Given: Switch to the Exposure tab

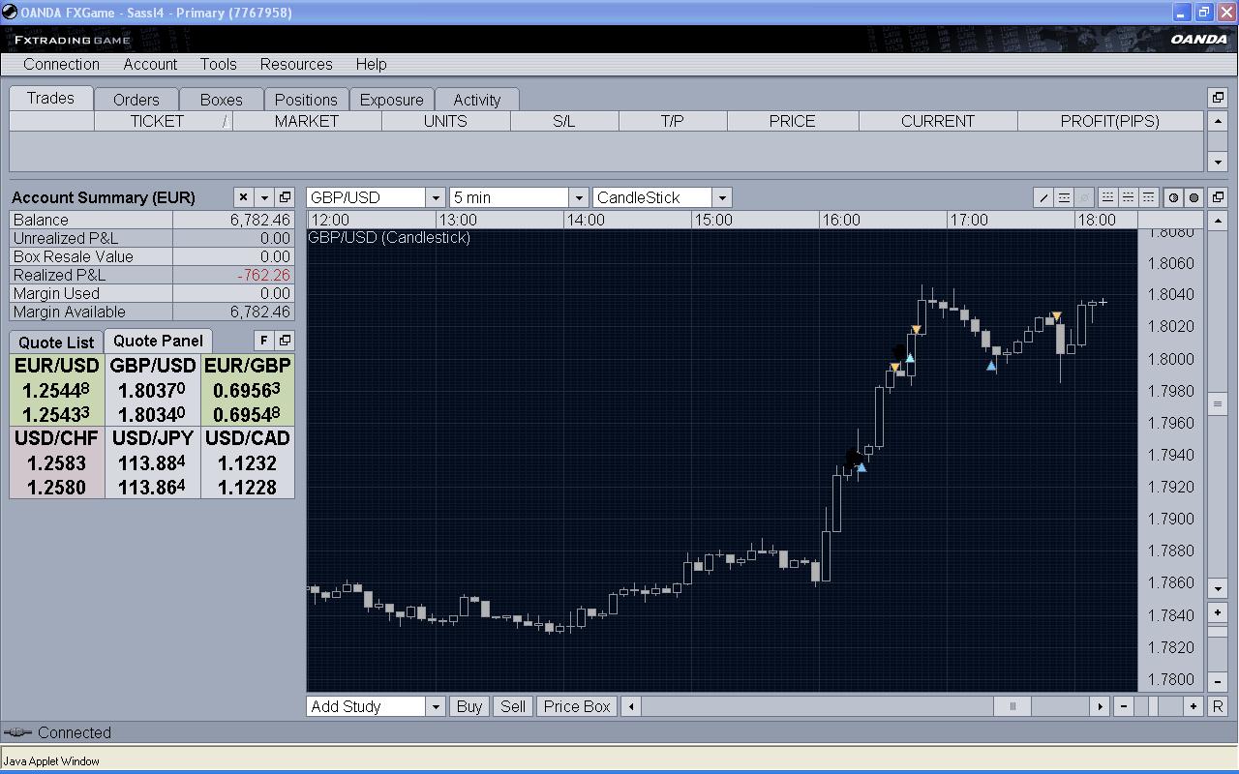Looking at the screenshot, I should tap(392, 100).
